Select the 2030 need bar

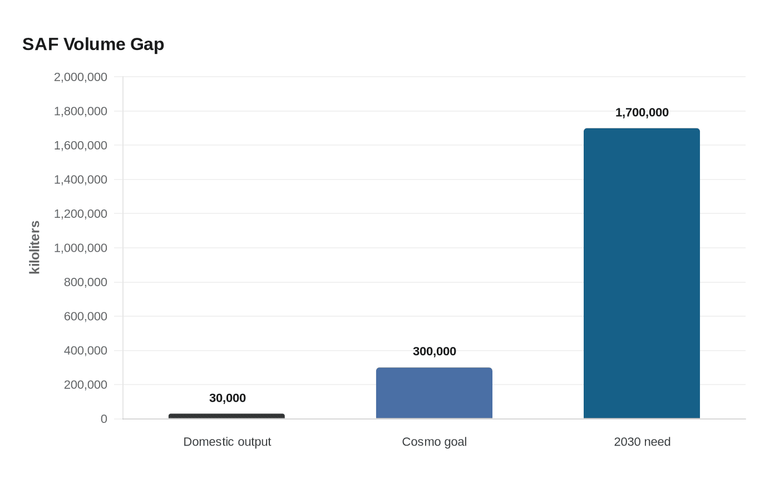(642, 273)
